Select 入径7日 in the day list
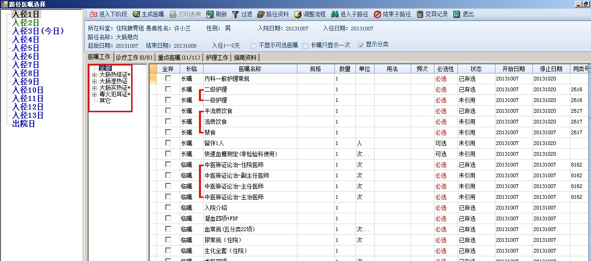The height and width of the screenshot is (261, 591). pyautogui.click(x=26, y=65)
